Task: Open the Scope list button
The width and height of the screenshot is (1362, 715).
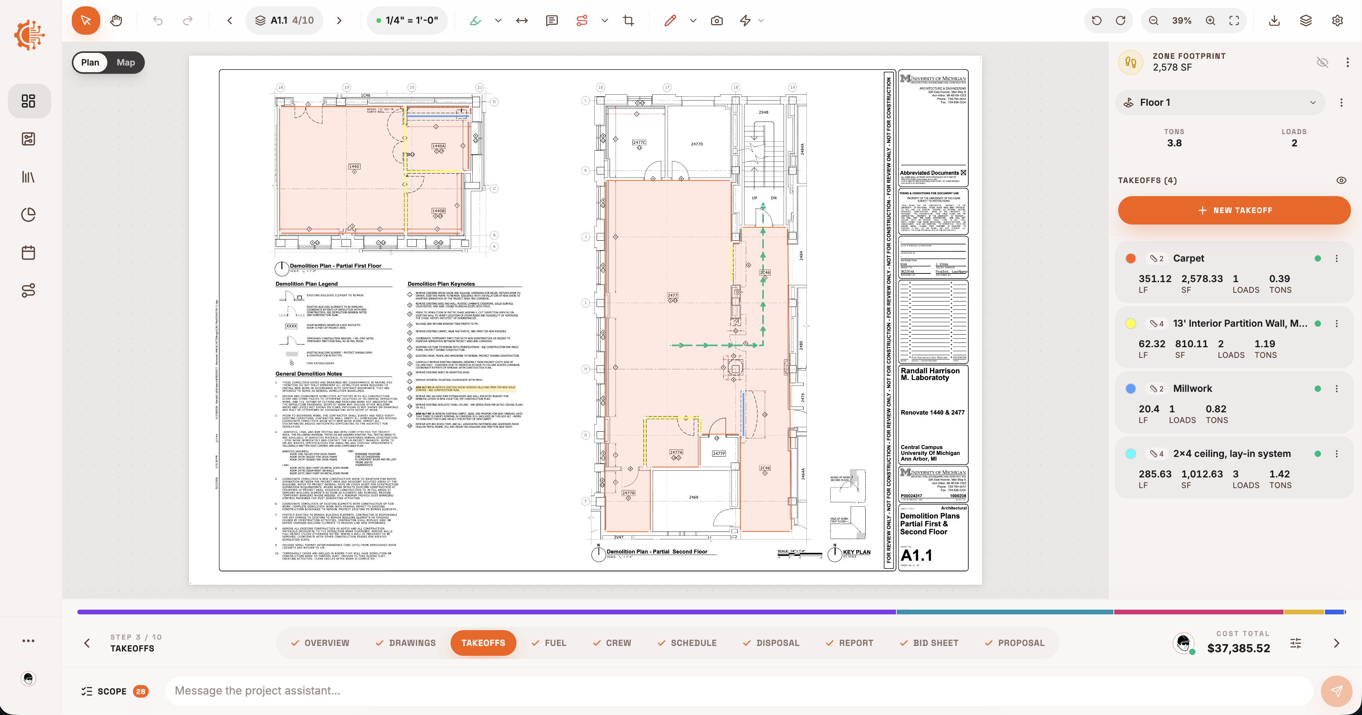Action: [x=115, y=691]
